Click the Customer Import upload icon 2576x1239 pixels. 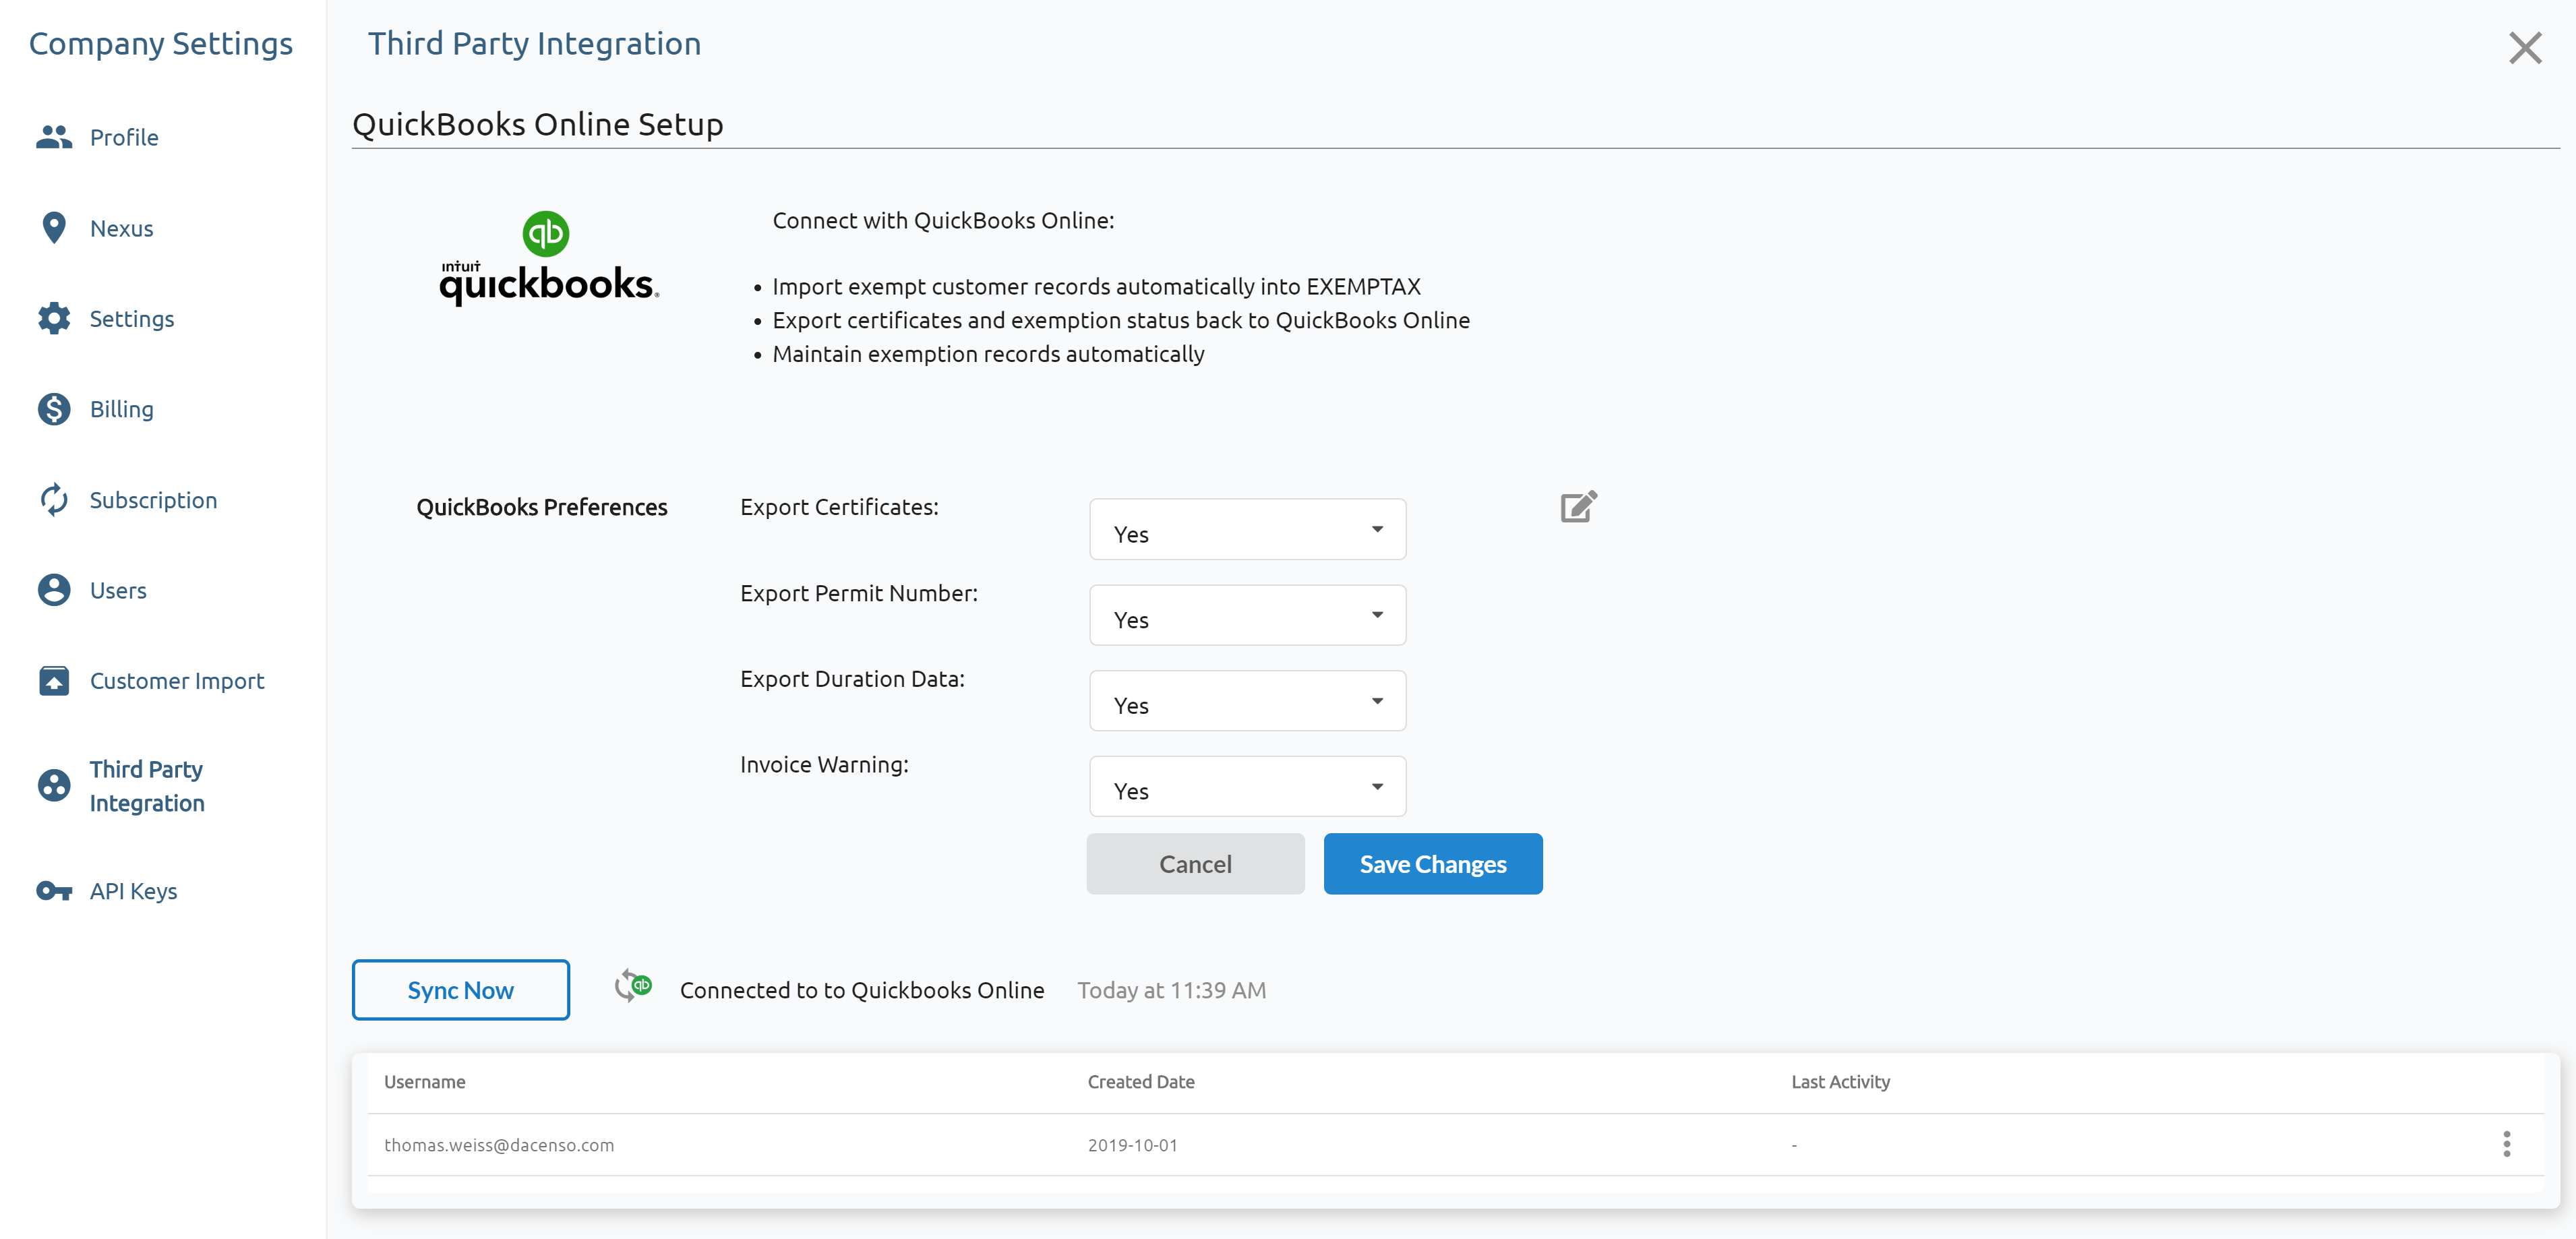pyautogui.click(x=54, y=681)
